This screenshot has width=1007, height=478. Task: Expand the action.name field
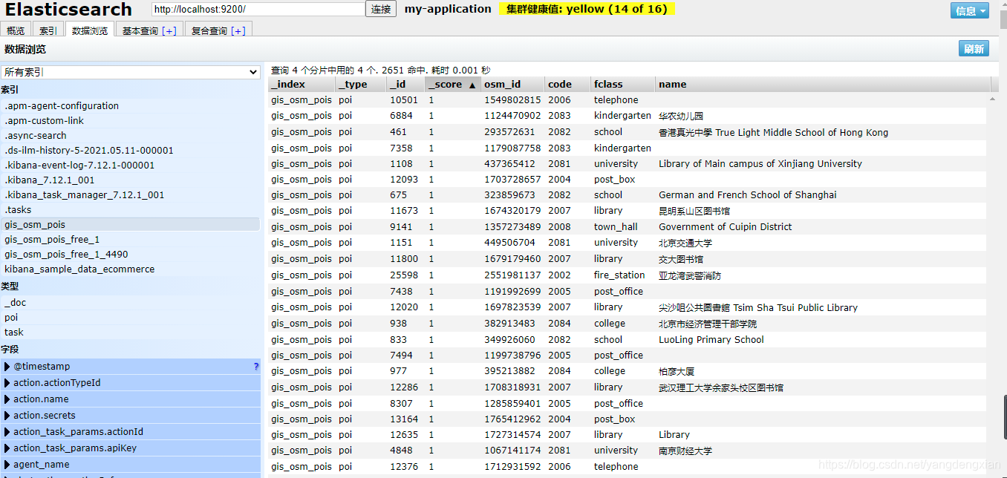click(7, 399)
